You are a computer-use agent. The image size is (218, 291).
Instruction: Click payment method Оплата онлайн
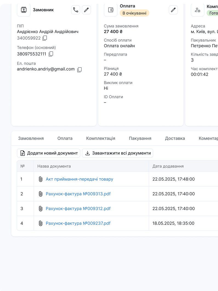pyautogui.click(x=119, y=46)
